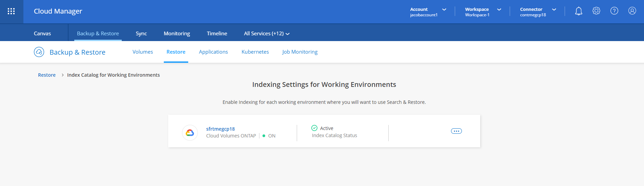The width and height of the screenshot is (644, 186).
Task: Open the settings gear icon
Action: tap(596, 11)
